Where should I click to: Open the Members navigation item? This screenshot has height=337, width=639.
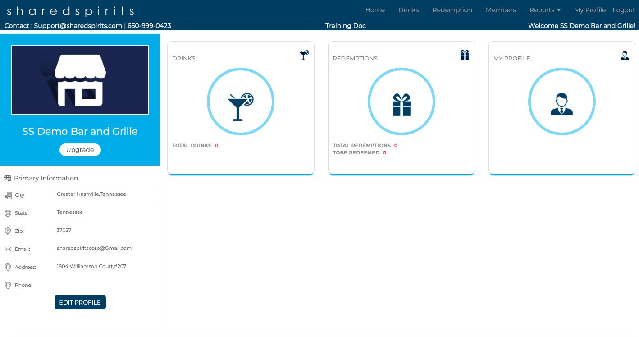tap(501, 10)
